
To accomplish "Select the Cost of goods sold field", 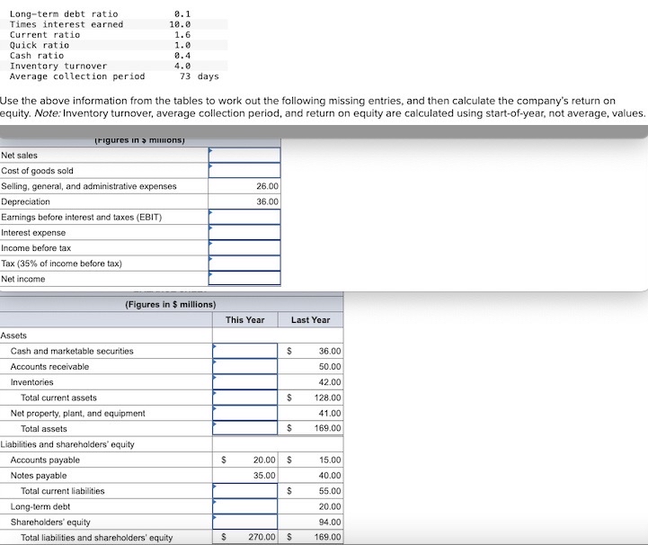I will click(244, 170).
